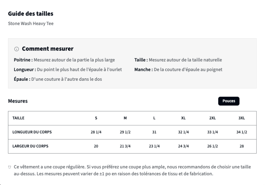The height and width of the screenshot is (185, 266).
Task: Click the Poitrine measurement instruction
Action: pyautogui.click(x=64, y=60)
